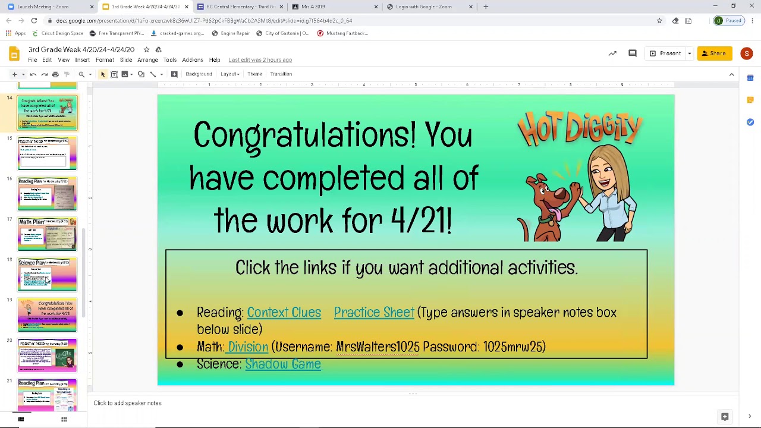Open the Slide menu
The width and height of the screenshot is (761, 428).
(x=126, y=60)
